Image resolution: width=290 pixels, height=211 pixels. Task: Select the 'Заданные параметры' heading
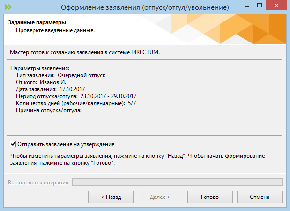click(x=37, y=22)
